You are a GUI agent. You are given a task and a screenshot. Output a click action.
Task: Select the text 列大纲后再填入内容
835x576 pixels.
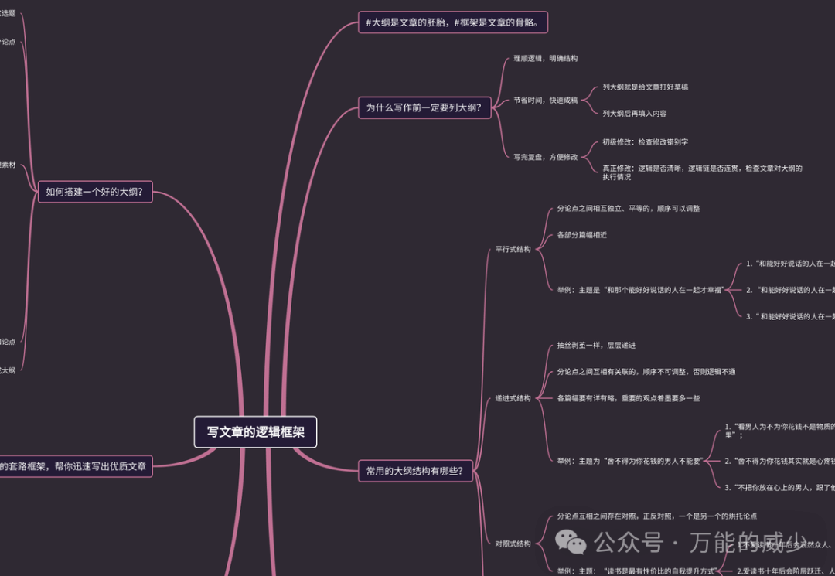pos(634,114)
